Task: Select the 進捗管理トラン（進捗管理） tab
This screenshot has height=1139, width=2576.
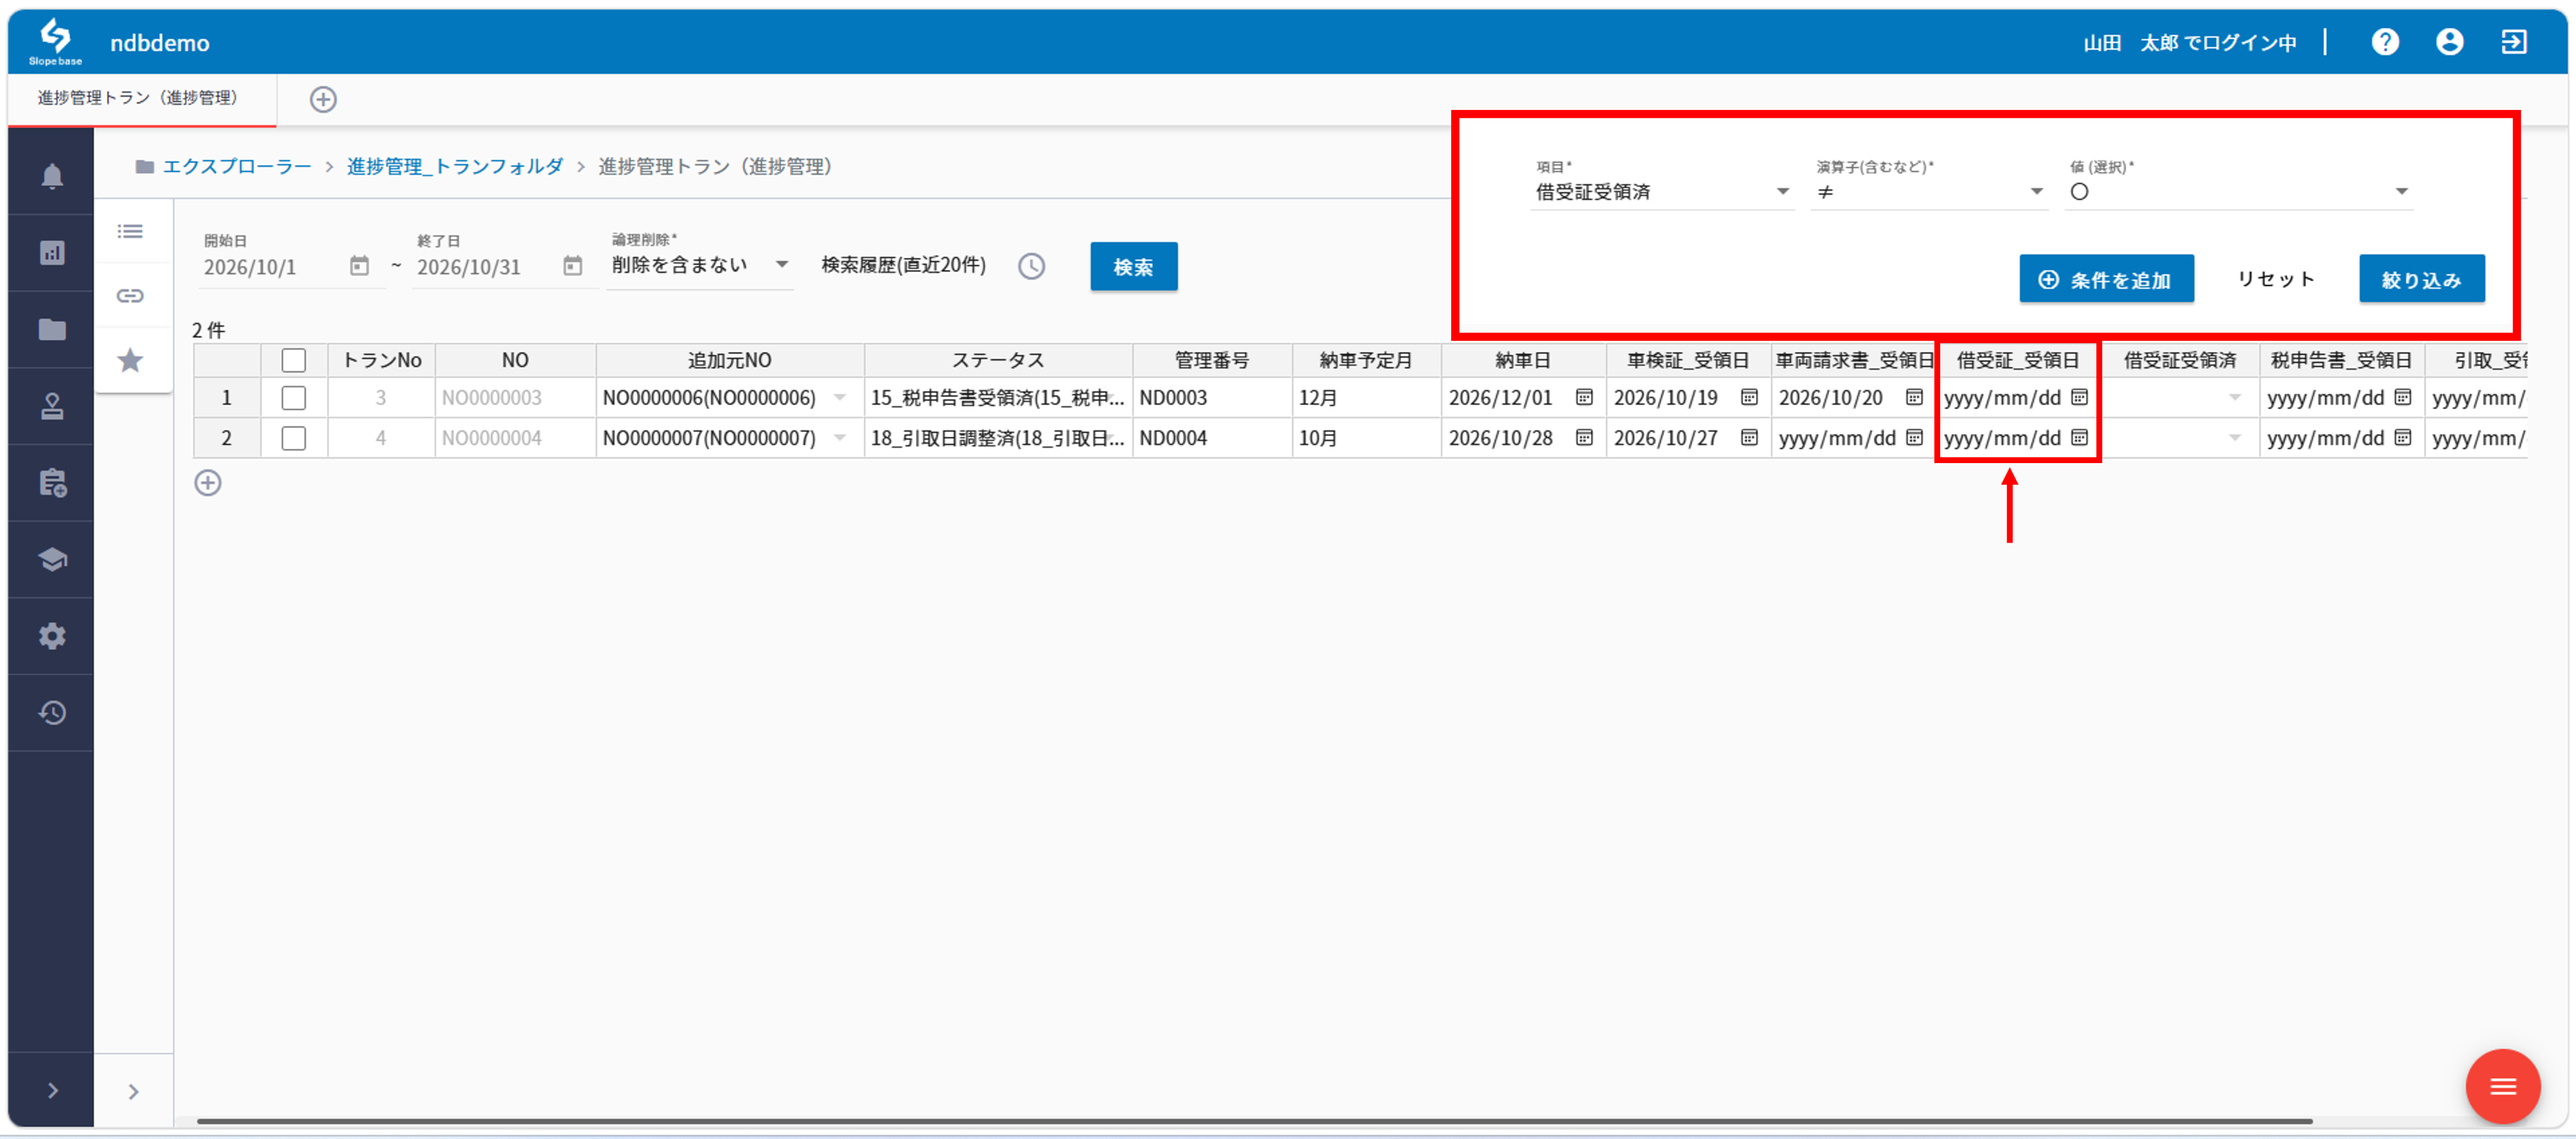Action: tap(139, 98)
